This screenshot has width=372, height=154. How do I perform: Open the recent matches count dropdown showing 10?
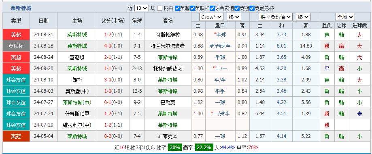coord(142,8)
